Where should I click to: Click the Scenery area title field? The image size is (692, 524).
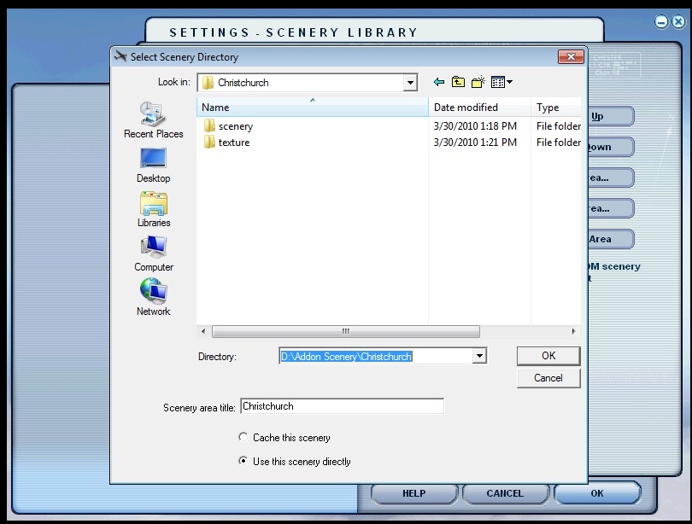point(342,407)
